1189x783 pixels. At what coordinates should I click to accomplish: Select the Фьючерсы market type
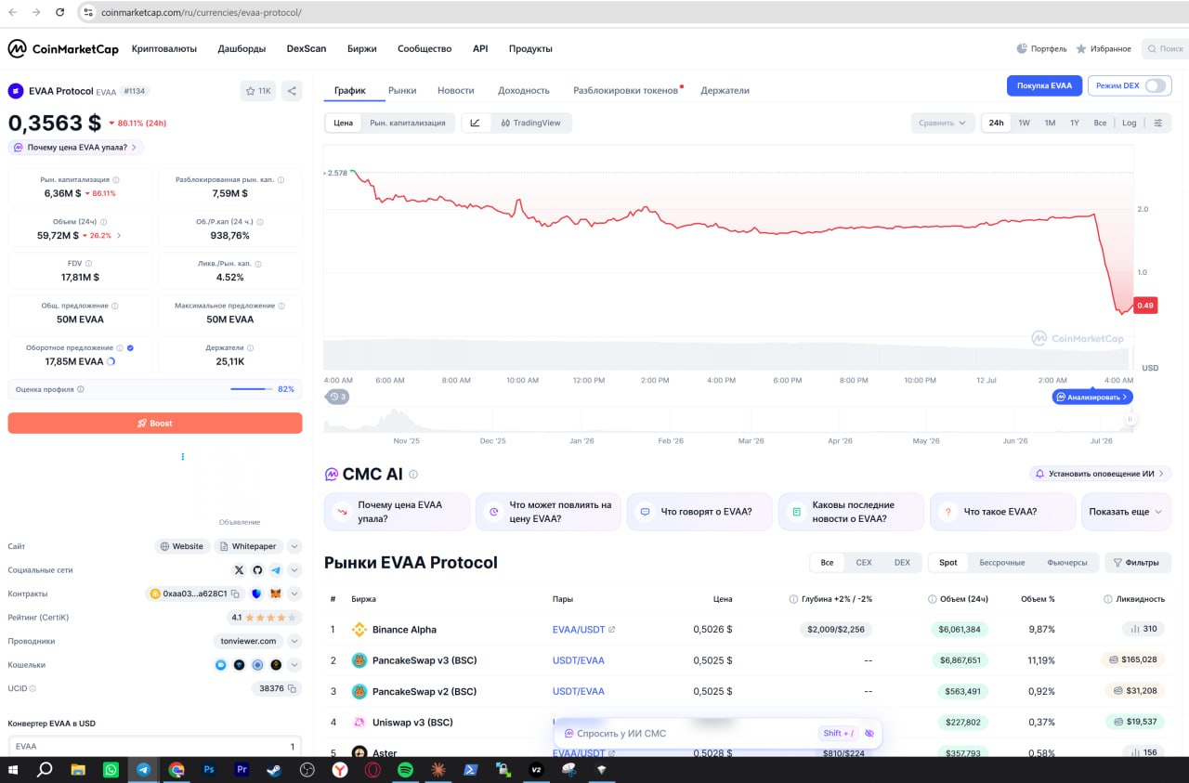pos(1066,563)
